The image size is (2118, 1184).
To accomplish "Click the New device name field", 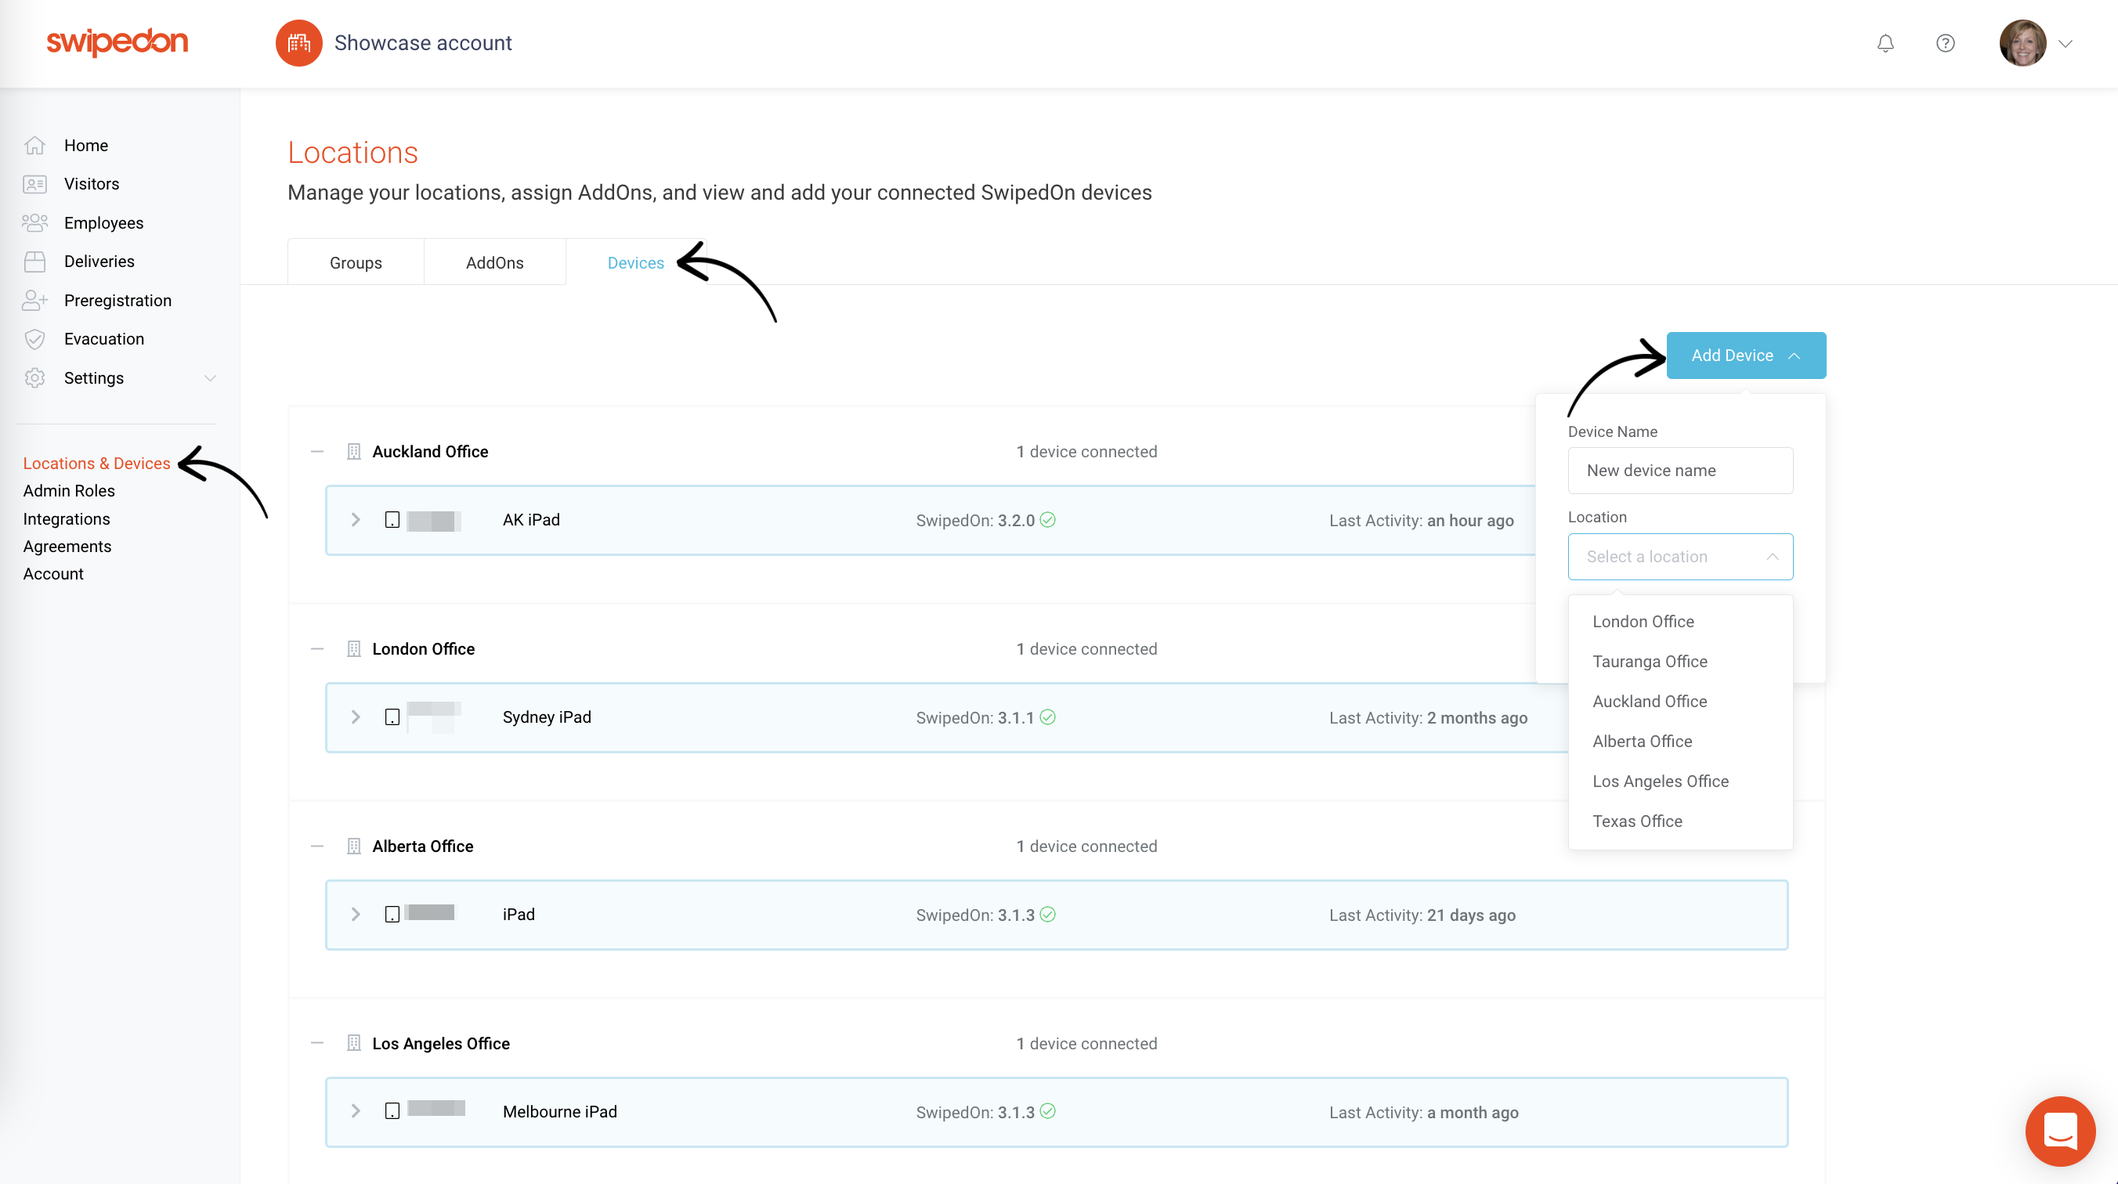I will pos(1681,471).
